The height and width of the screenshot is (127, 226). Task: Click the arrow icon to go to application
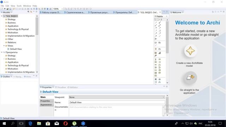click(190, 78)
